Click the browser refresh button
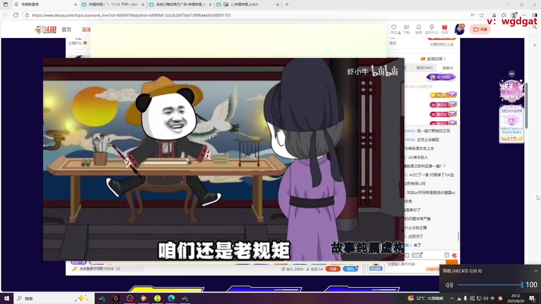The height and width of the screenshot is (304, 541). pyautogui.click(x=16, y=15)
